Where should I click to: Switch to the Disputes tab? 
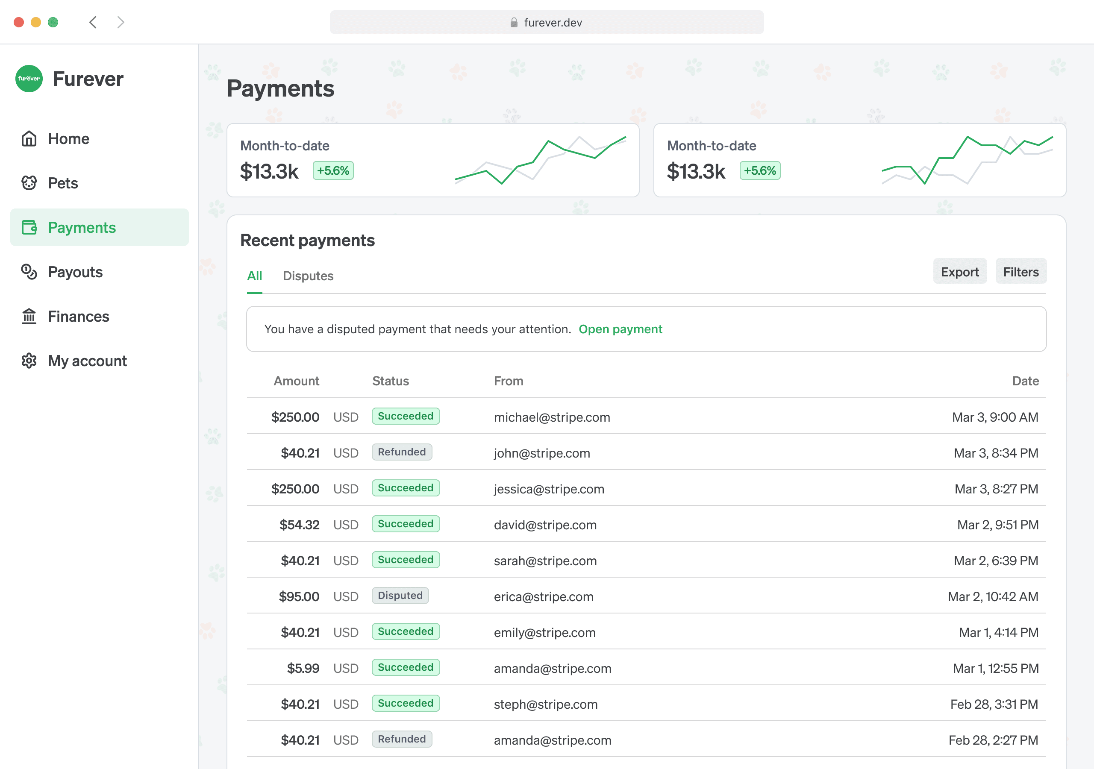click(x=308, y=276)
